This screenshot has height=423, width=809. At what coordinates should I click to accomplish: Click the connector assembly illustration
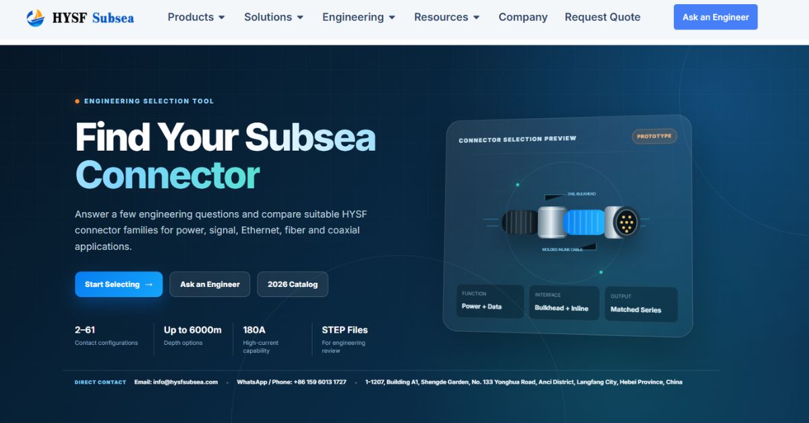click(570, 222)
